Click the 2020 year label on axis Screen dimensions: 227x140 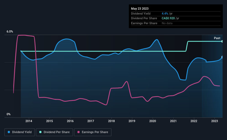point(153,121)
